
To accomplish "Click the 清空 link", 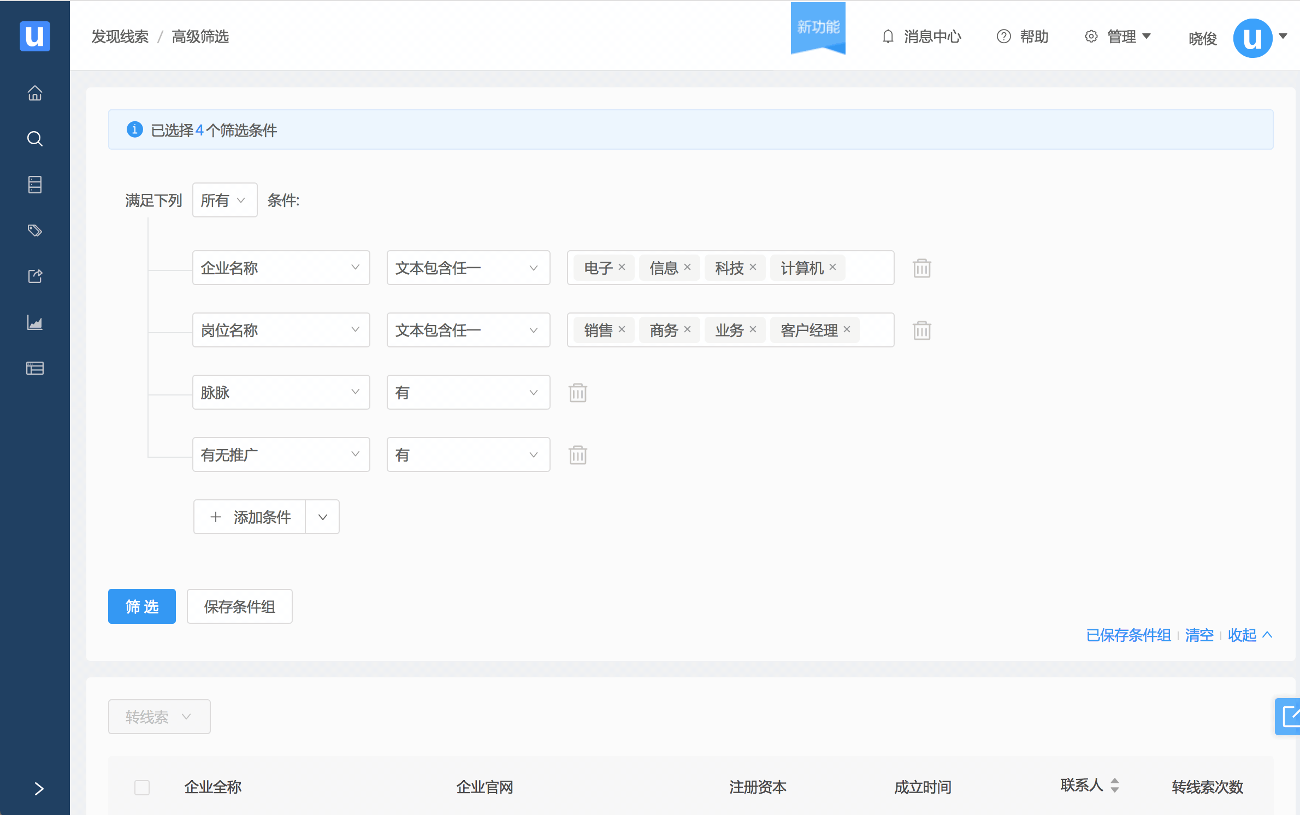I will point(1199,635).
